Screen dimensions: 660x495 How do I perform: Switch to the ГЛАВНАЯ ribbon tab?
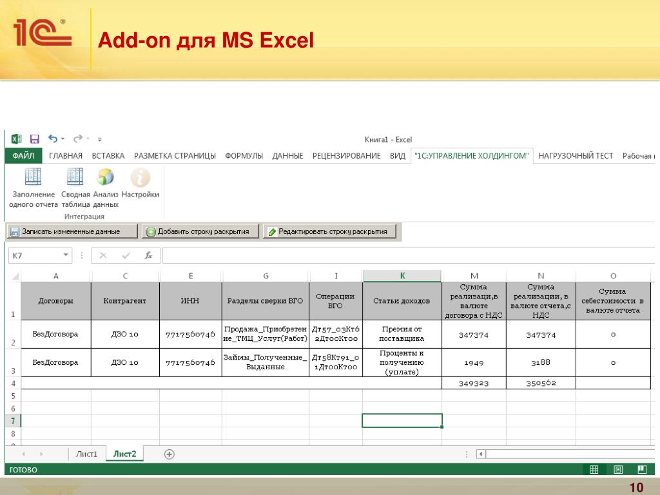66,156
